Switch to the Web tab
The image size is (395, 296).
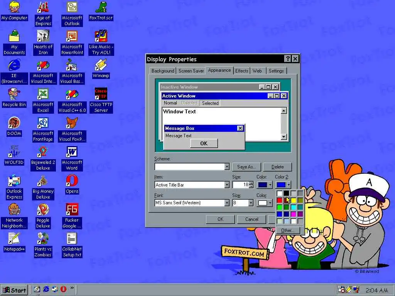pos(257,71)
